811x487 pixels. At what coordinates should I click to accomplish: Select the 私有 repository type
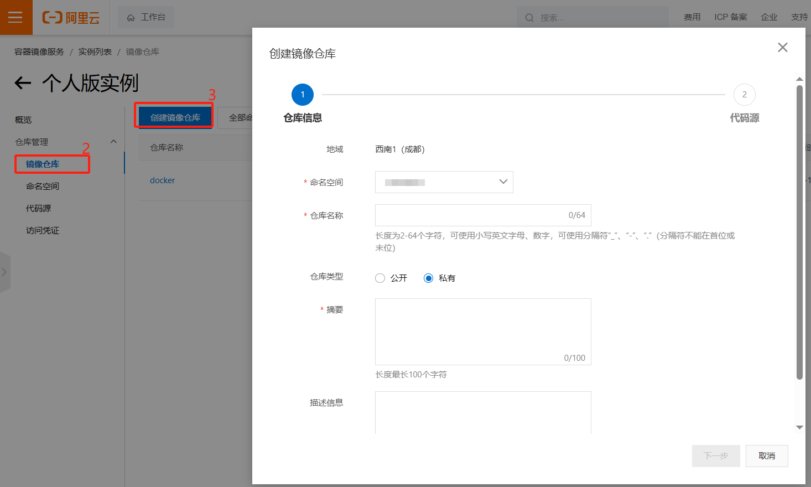point(429,278)
